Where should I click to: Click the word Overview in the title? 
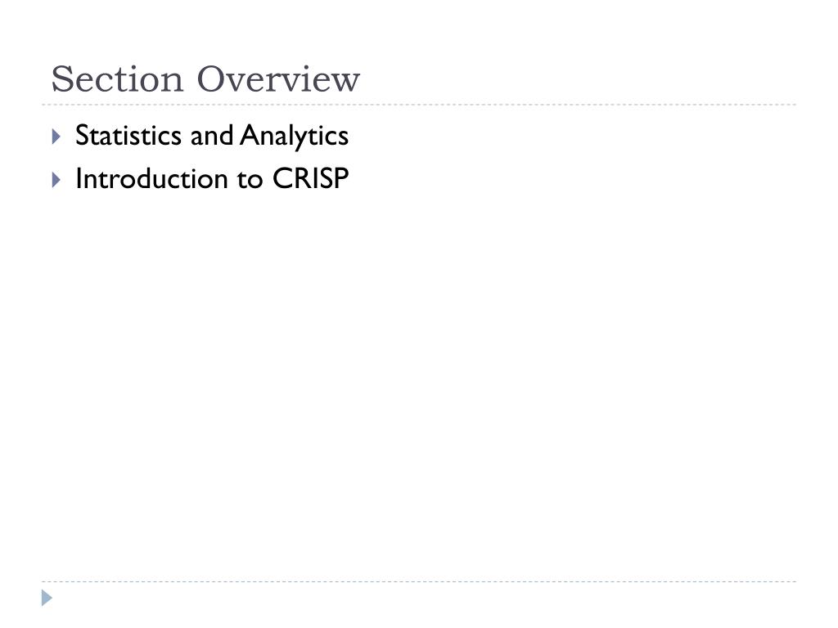278,79
